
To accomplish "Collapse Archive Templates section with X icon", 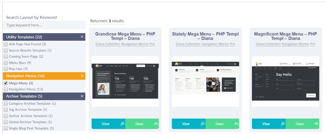I will click(82, 96).
